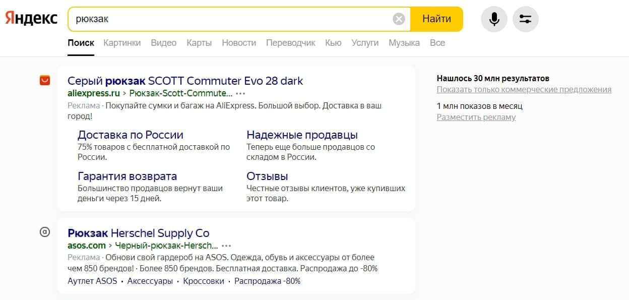This screenshot has width=629, height=300.
Task: Open the Услуги tab
Action: point(365,43)
